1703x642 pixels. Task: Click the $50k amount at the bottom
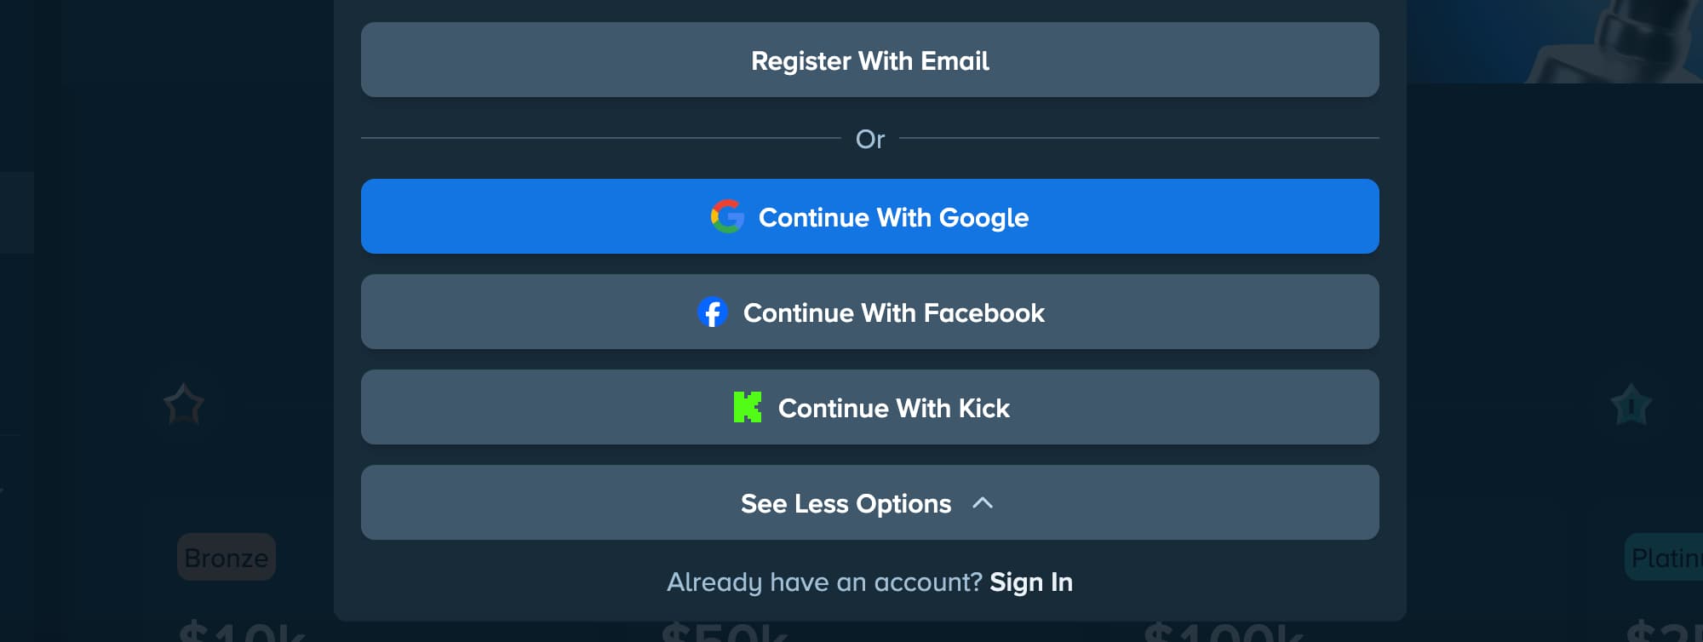pos(725,631)
